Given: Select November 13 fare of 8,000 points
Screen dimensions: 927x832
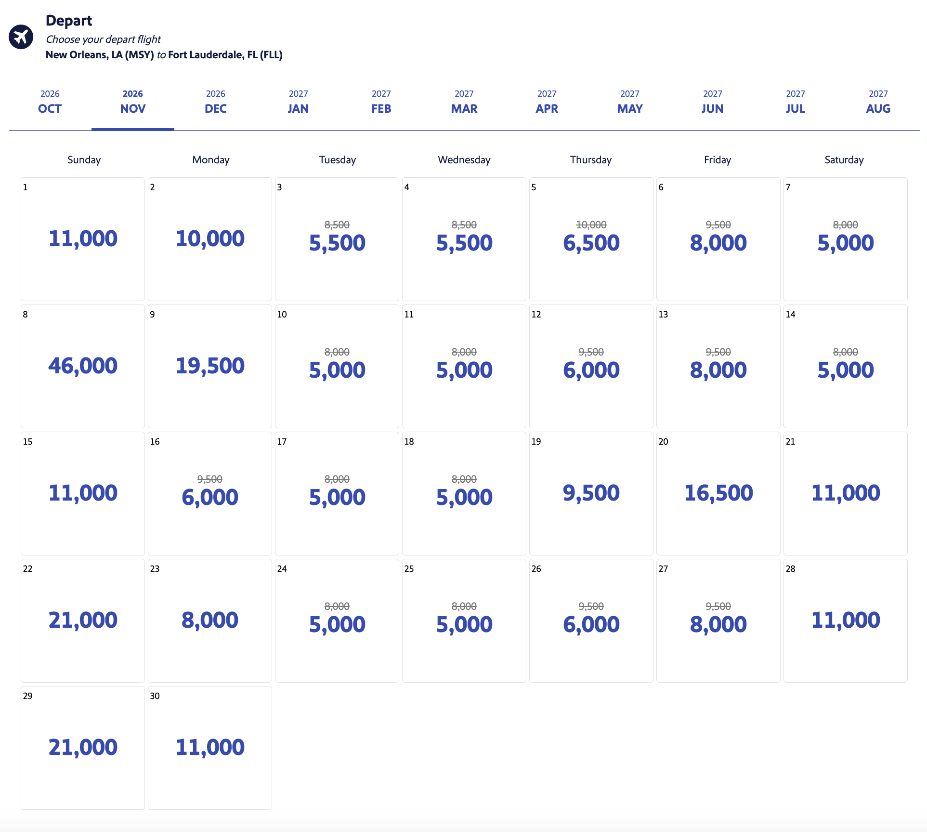Looking at the screenshot, I should pyautogui.click(x=718, y=366).
